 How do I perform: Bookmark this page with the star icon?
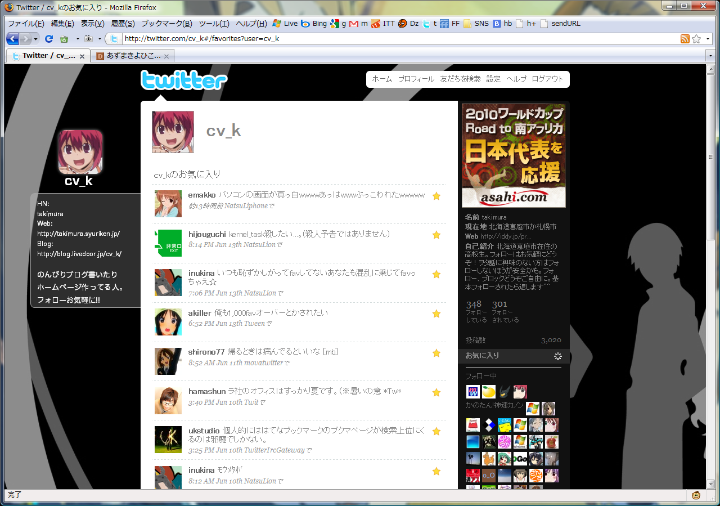coord(696,39)
